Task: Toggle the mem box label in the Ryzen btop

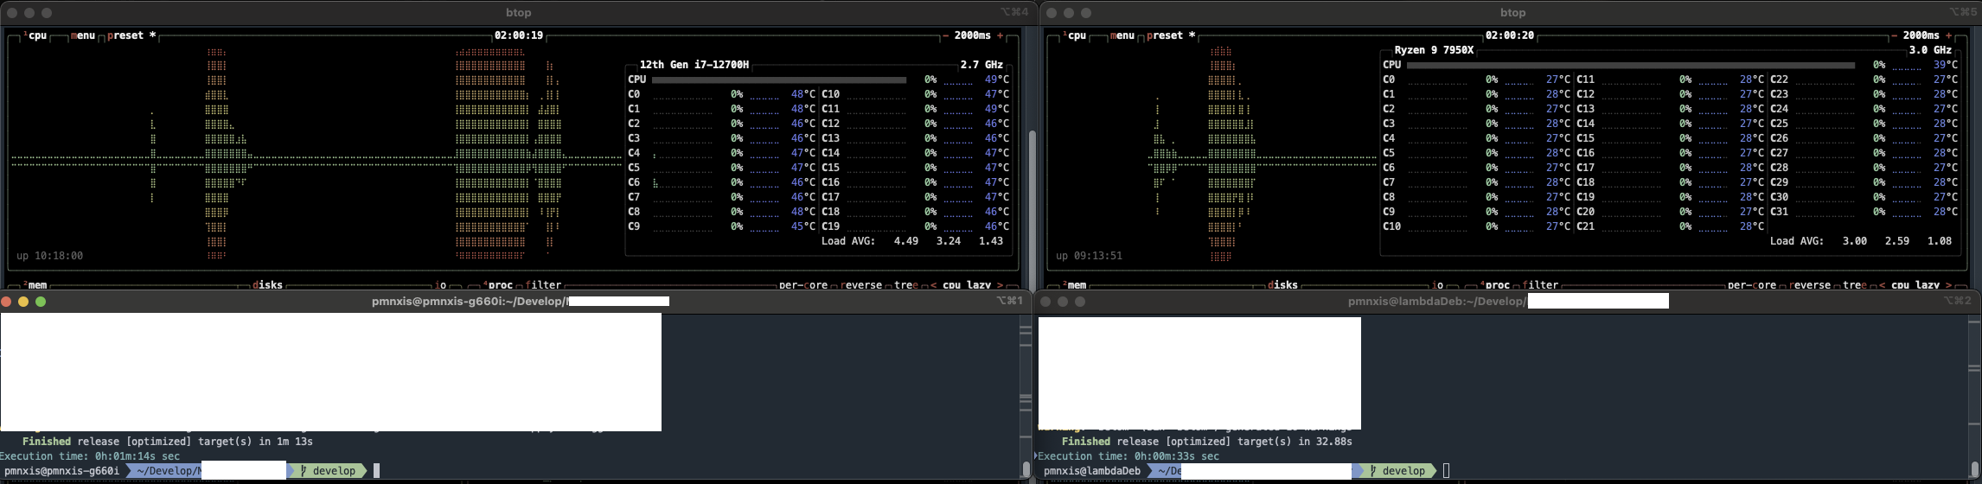Action: [x=1074, y=284]
